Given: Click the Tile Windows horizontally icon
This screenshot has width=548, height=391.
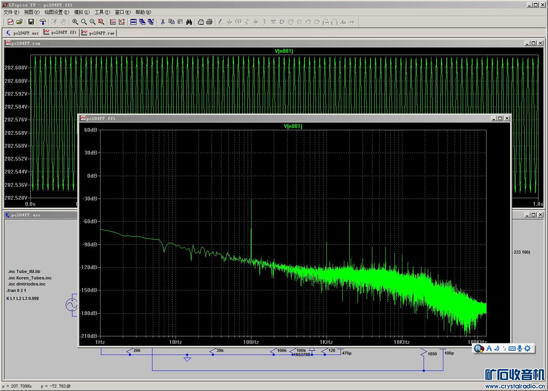Looking at the screenshot, I should pyautogui.click(x=133, y=22).
